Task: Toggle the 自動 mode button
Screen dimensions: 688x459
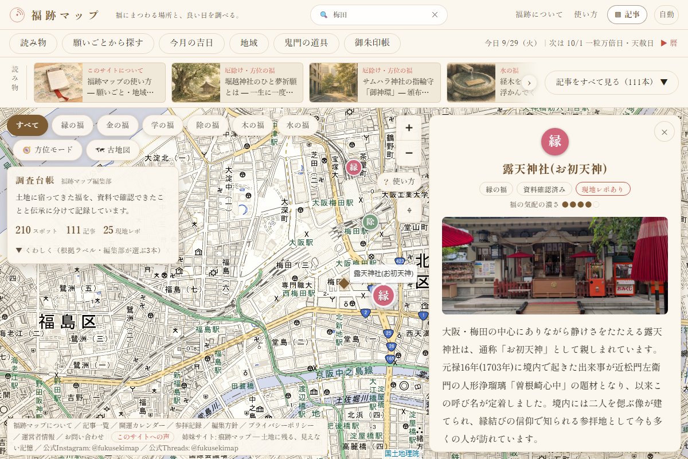Action: coord(666,15)
